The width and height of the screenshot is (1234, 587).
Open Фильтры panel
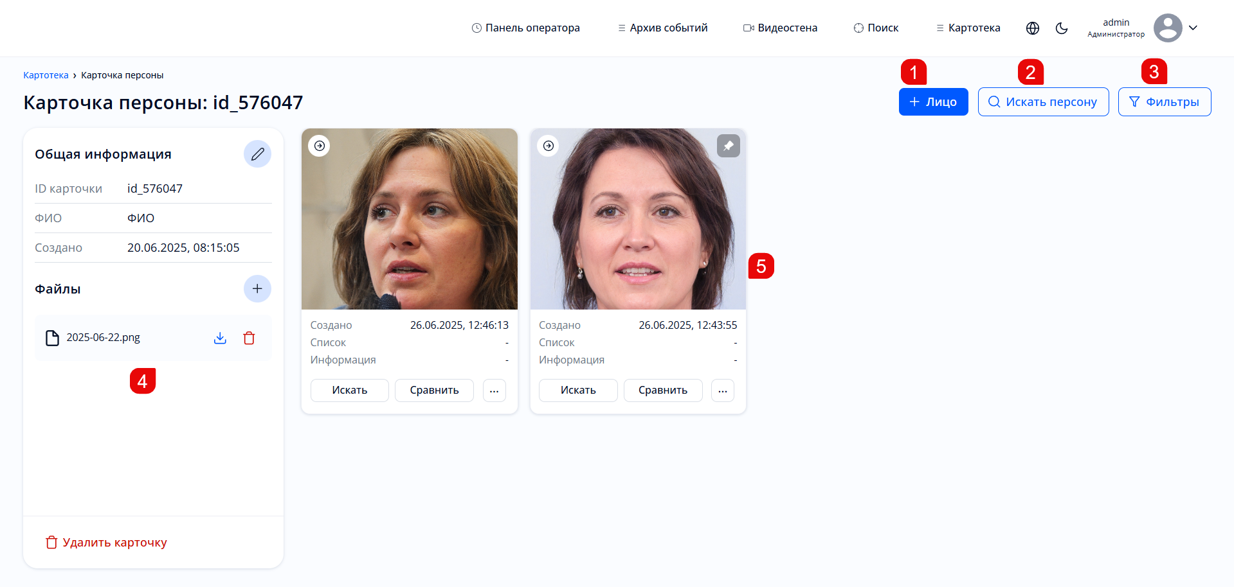(x=1164, y=102)
